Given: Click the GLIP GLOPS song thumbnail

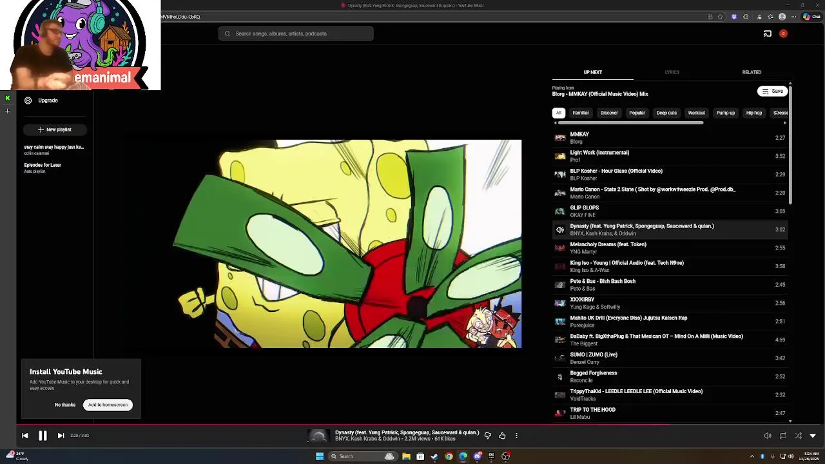Looking at the screenshot, I should tap(560, 211).
